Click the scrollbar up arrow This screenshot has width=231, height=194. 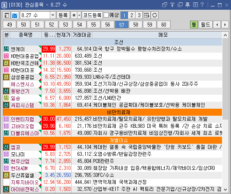click(225, 35)
